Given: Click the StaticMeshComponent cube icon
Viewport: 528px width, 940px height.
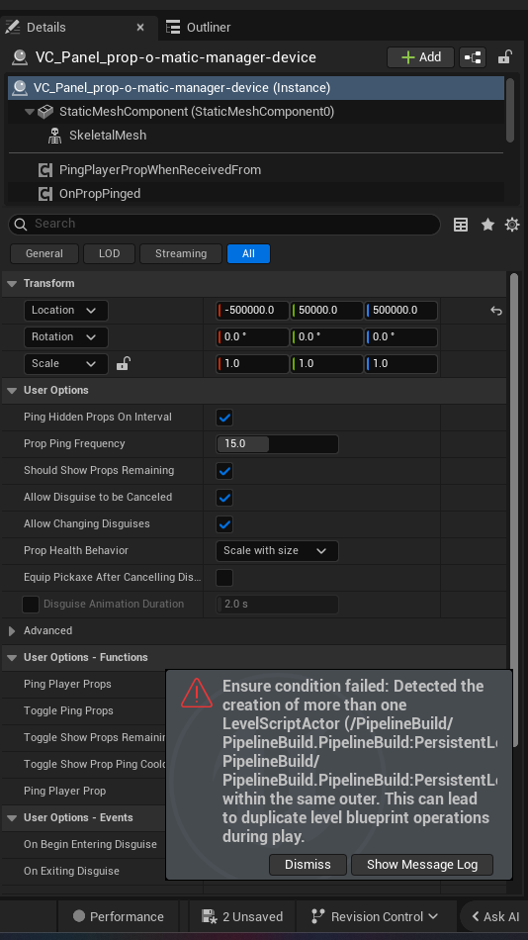Looking at the screenshot, I should (45, 112).
